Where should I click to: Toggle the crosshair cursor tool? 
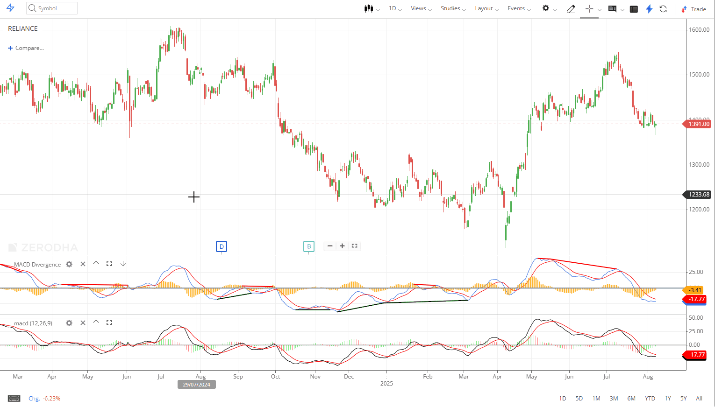(589, 9)
